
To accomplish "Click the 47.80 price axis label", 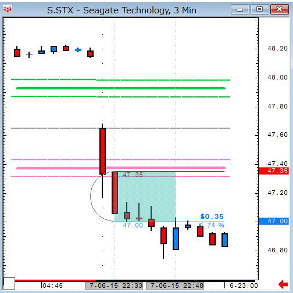I will click(277, 106).
